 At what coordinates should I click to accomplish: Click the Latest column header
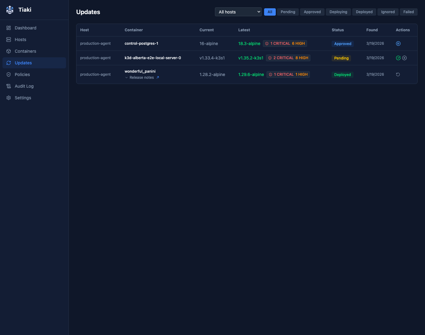pos(244,30)
